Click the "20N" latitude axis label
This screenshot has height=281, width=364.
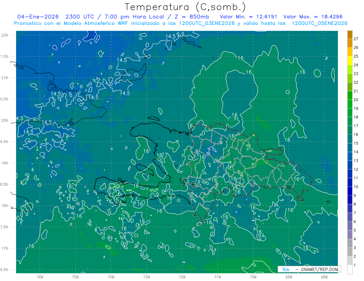point(5,120)
